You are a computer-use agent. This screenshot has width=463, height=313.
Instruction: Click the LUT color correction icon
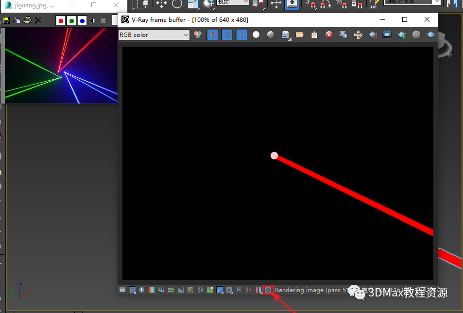coord(229,290)
